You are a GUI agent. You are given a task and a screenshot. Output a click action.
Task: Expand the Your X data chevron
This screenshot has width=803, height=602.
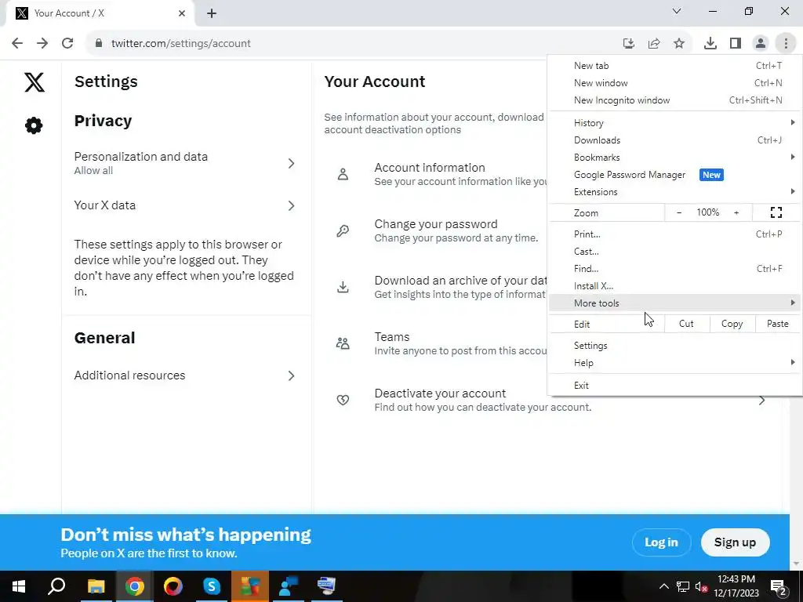pyautogui.click(x=291, y=205)
